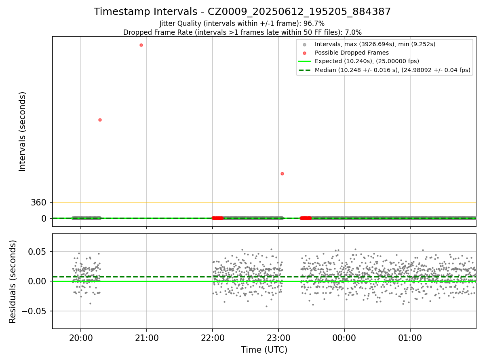The image size is (485, 364).
Task: Click the '22:00' time axis label
Action: click(x=213, y=337)
